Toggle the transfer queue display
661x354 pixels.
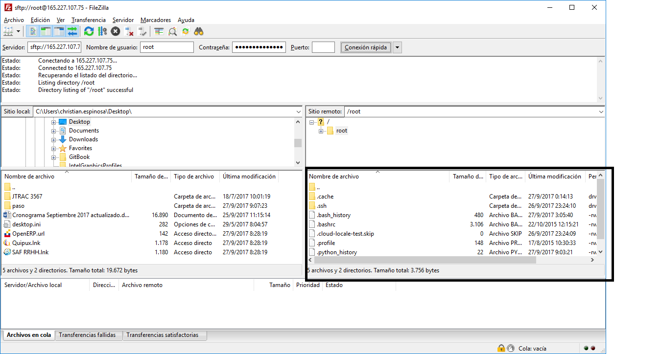point(72,31)
